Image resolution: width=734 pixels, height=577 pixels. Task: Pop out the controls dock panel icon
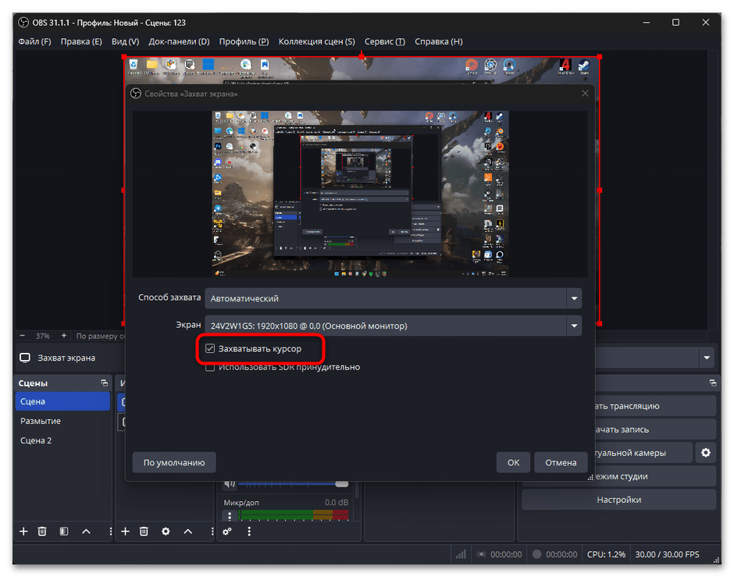tap(713, 383)
